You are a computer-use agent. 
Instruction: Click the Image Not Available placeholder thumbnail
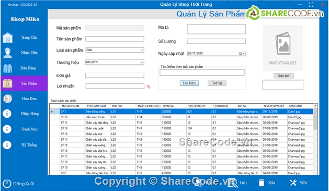(282, 48)
